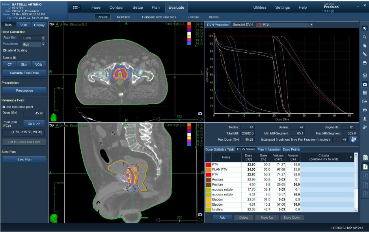Screen dimensions: 369x232
Task: Click the camera screenshot icon in right toolbar
Action: (365, 84)
